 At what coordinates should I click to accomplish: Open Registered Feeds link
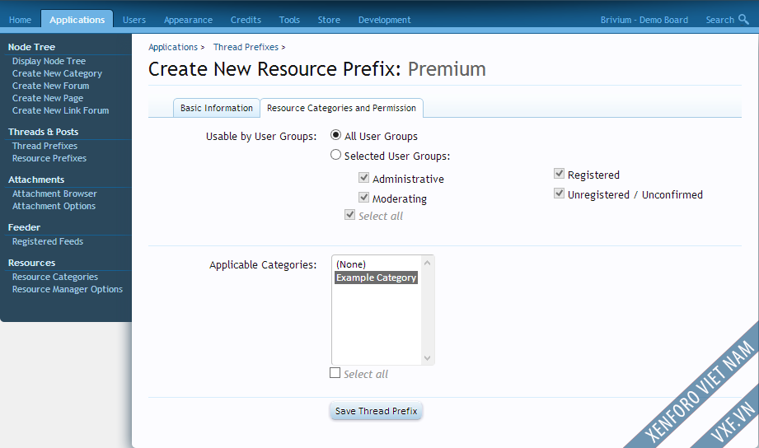click(48, 241)
